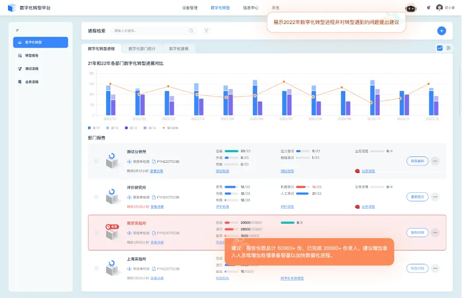Screen dimensions: 462x298
Task: Click the red PDF icon in 测试分析所 row
Action: click(x=357, y=171)
